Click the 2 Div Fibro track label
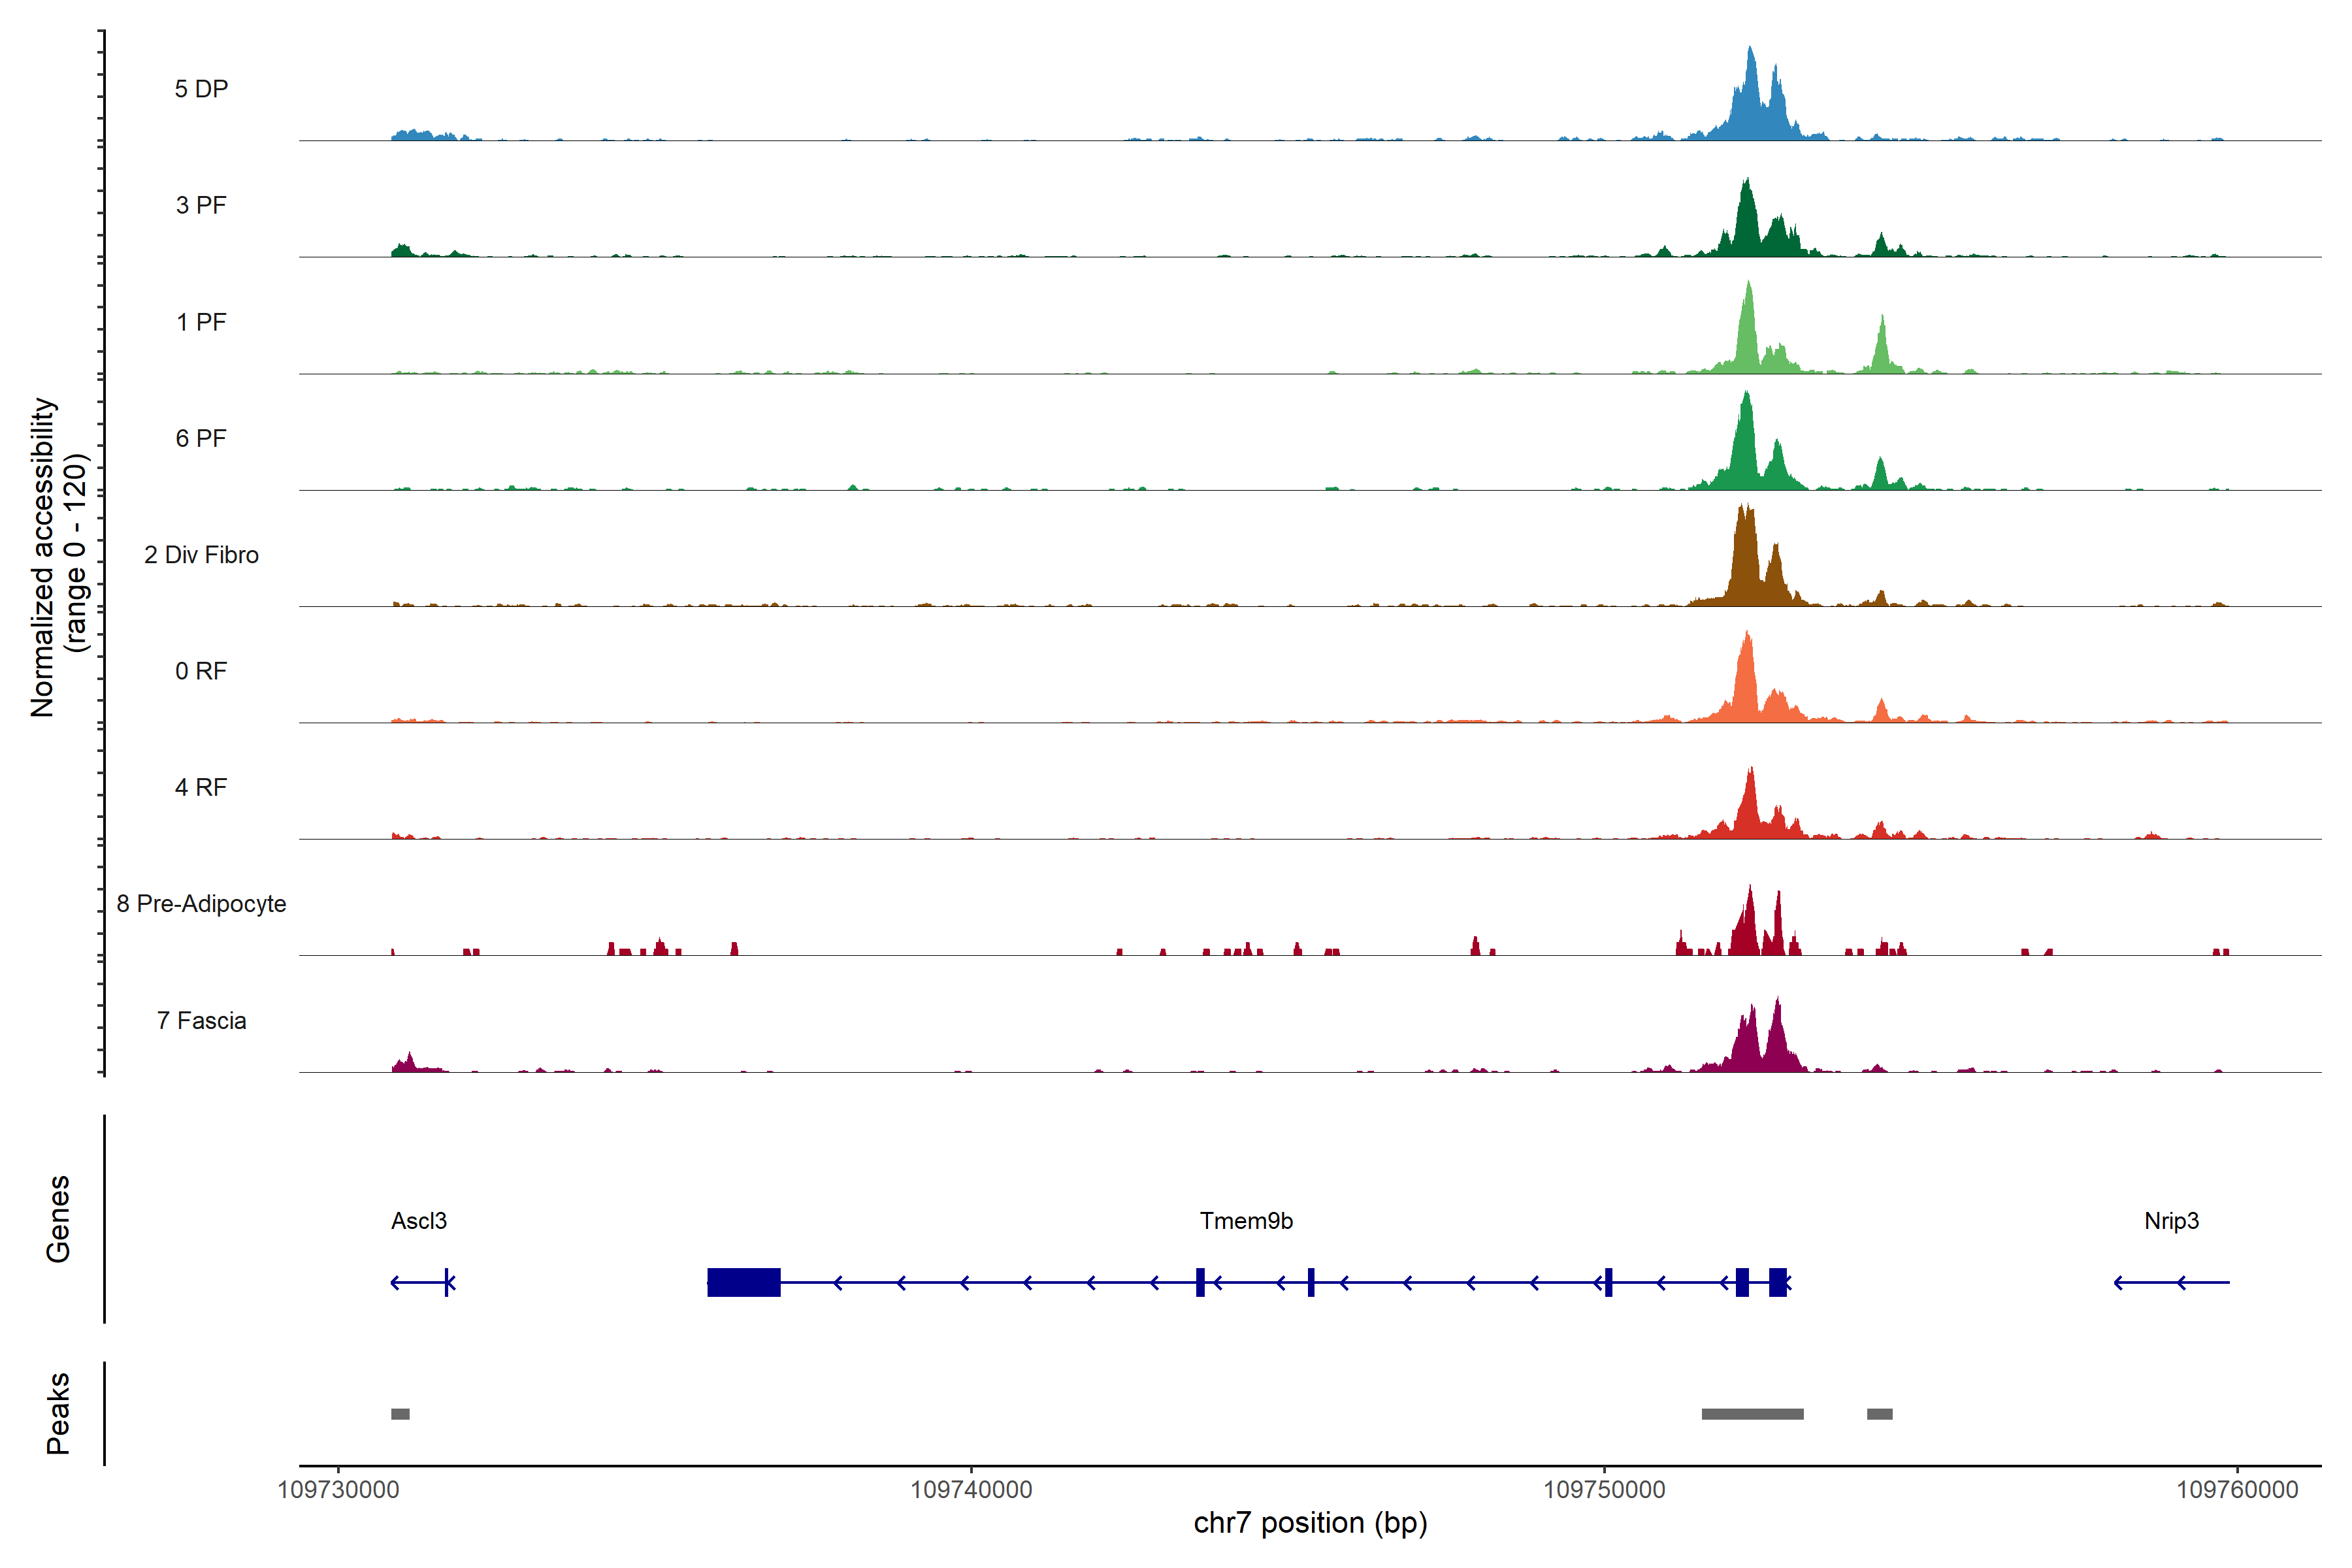Screen dimensions: 2352x1568 [201, 554]
